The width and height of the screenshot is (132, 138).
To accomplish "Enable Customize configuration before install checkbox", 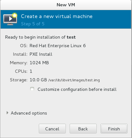I will click(32, 89).
